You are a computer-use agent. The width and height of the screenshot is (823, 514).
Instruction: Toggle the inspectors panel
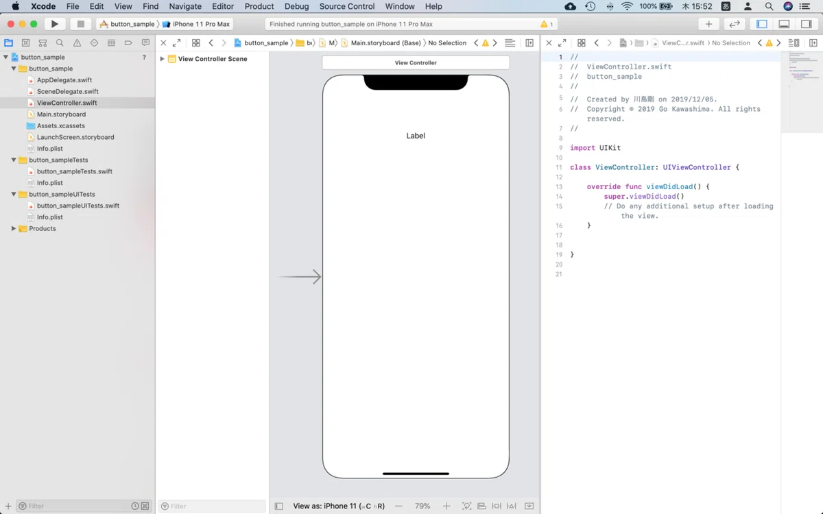tap(806, 24)
